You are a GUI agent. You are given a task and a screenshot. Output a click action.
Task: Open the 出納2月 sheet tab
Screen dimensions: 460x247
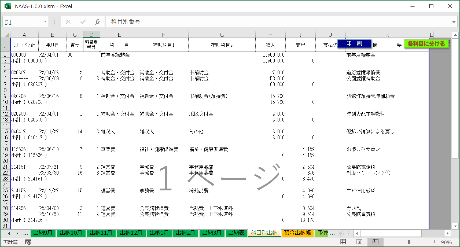click(x=186, y=233)
